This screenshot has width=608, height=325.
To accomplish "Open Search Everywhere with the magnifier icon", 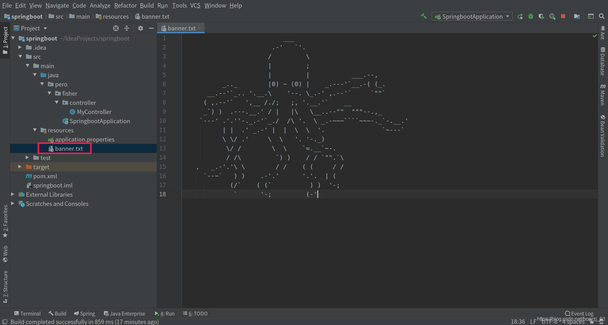I will click(x=602, y=16).
